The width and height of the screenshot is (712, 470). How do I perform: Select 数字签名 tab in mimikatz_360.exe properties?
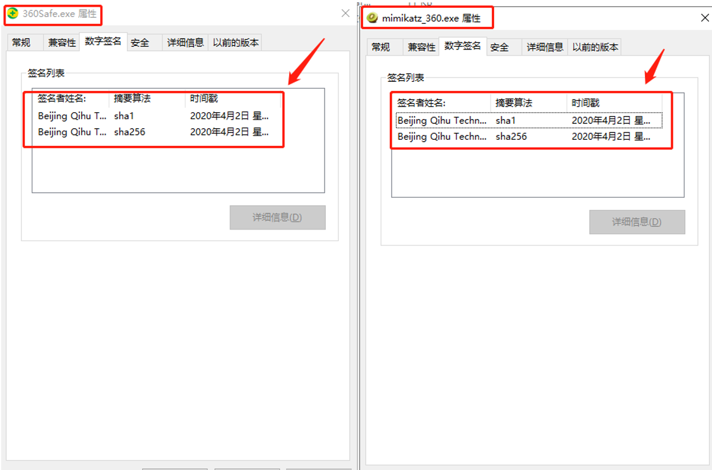tap(462, 46)
